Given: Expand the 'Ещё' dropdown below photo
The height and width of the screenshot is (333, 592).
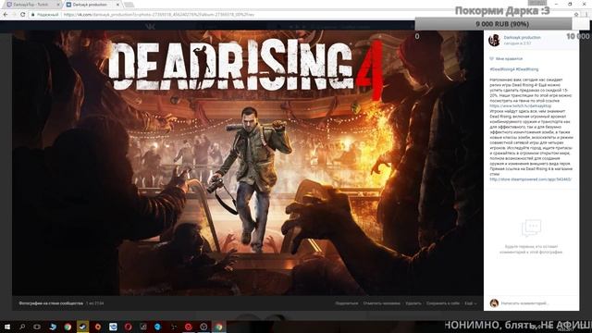Looking at the screenshot, I should click(470, 303).
